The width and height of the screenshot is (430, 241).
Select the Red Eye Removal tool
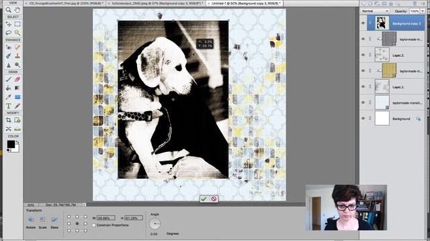9,48
